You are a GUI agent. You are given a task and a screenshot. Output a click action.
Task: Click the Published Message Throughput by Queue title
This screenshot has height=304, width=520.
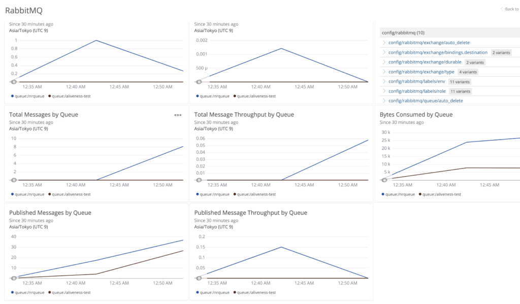(250, 213)
